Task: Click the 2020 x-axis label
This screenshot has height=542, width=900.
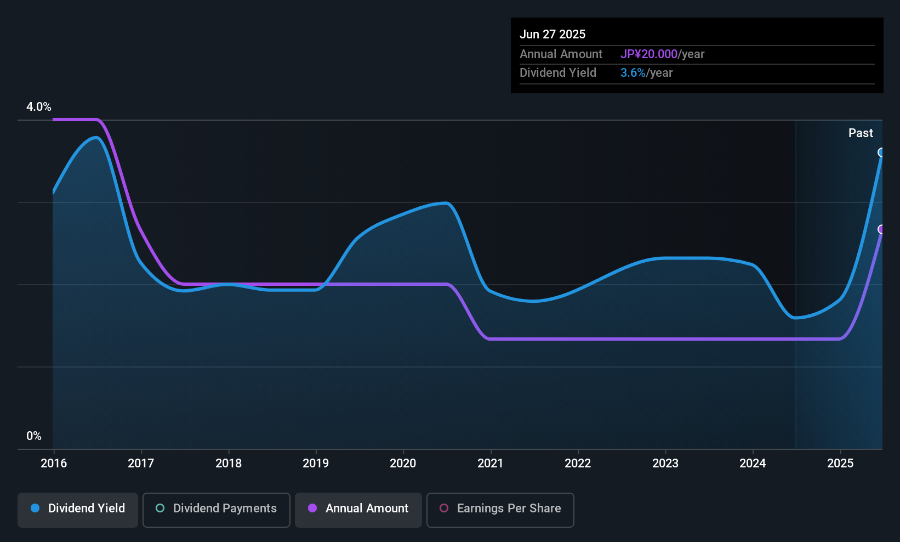Action: pyautogui.click(x=403, y=463)
